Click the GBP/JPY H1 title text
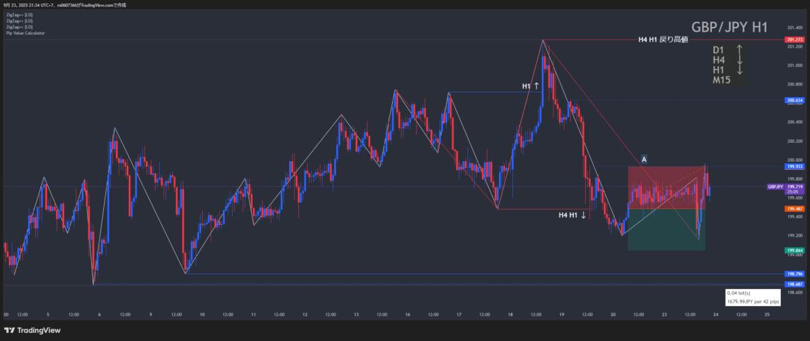This screenshot has width=810, height=341. 730,28
